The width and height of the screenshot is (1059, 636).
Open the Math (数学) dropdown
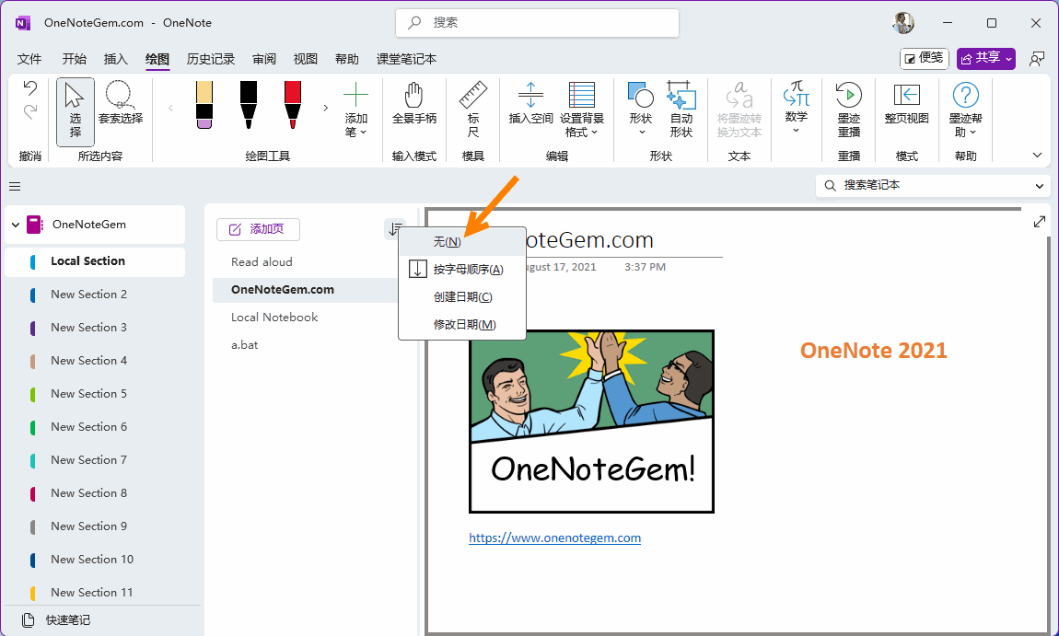point(797,129)
